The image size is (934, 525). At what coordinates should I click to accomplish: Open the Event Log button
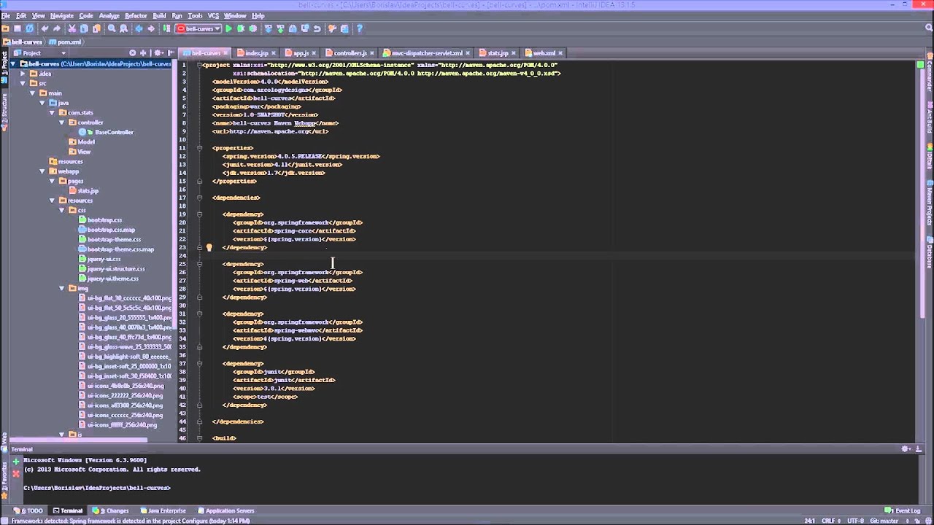pos(903,510)
